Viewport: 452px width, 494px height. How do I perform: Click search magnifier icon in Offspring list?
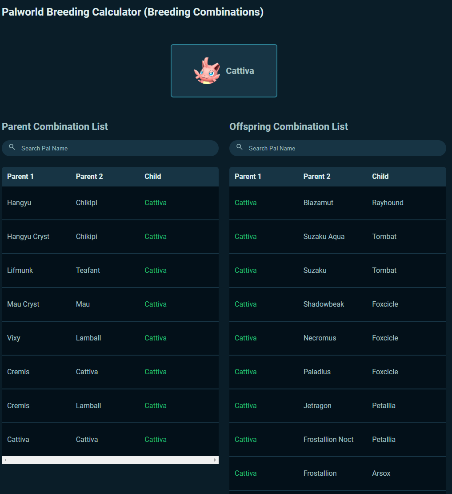pyautogui.click(x=240, y=147)
